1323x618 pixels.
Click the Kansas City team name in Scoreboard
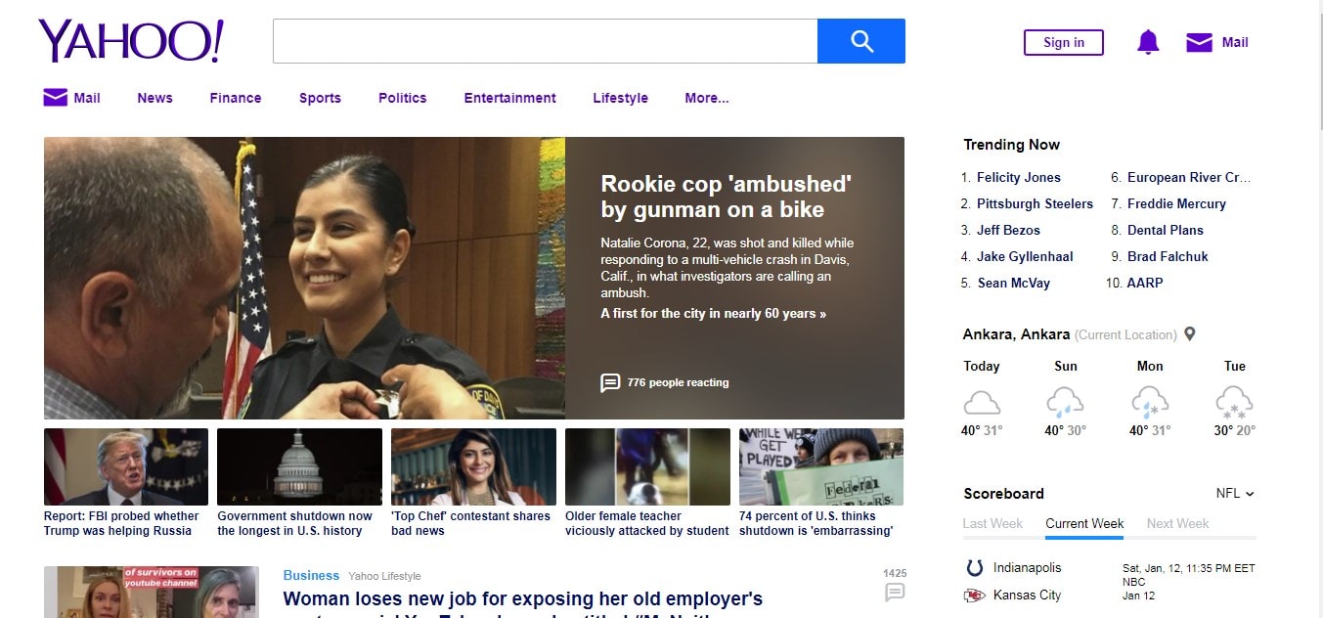tap(1027, 595)
